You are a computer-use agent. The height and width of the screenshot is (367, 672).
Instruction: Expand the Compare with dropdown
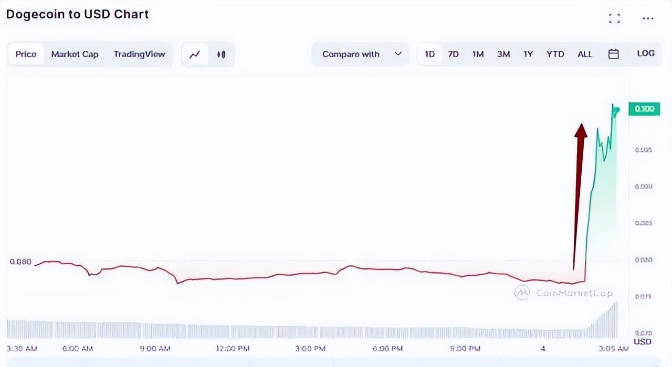(360, 54)
